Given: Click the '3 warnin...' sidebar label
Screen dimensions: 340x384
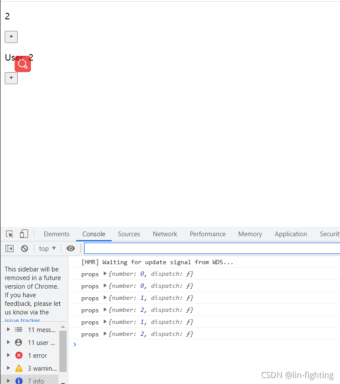Looking at the screenshot, I should [x=42, y=369].
